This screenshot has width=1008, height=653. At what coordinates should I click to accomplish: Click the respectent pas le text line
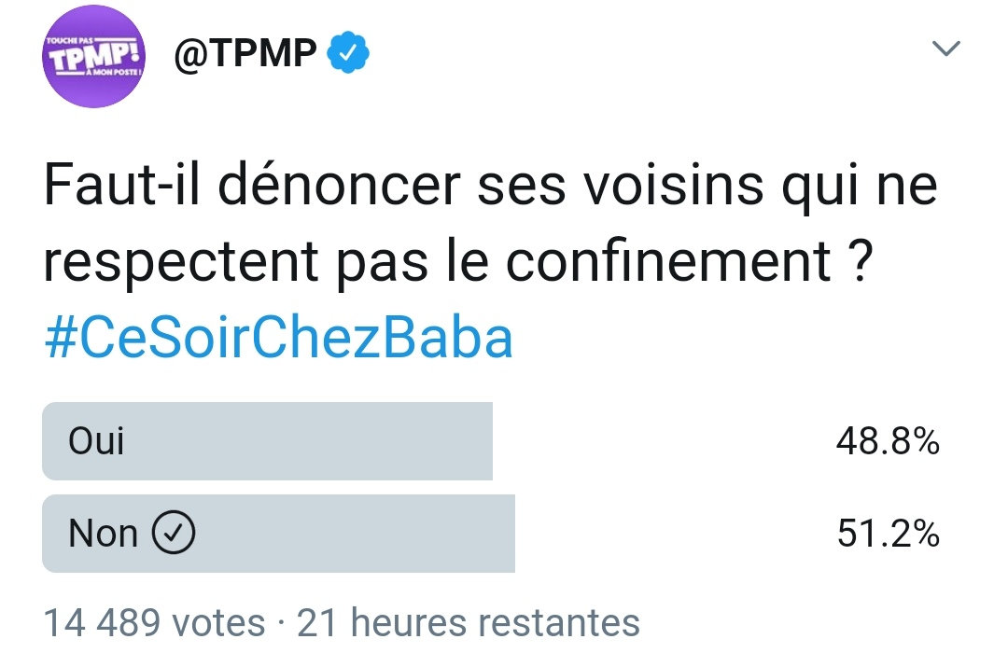coord(266,263)
